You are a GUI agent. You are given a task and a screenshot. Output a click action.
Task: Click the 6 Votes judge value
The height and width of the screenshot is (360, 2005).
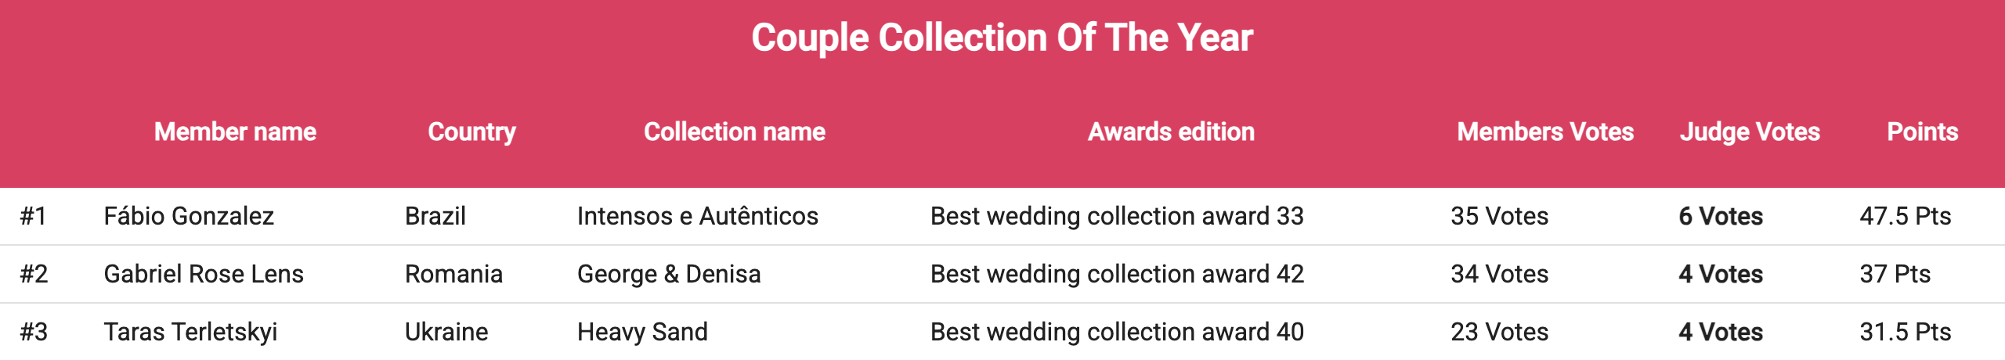tap(1720, 216)
